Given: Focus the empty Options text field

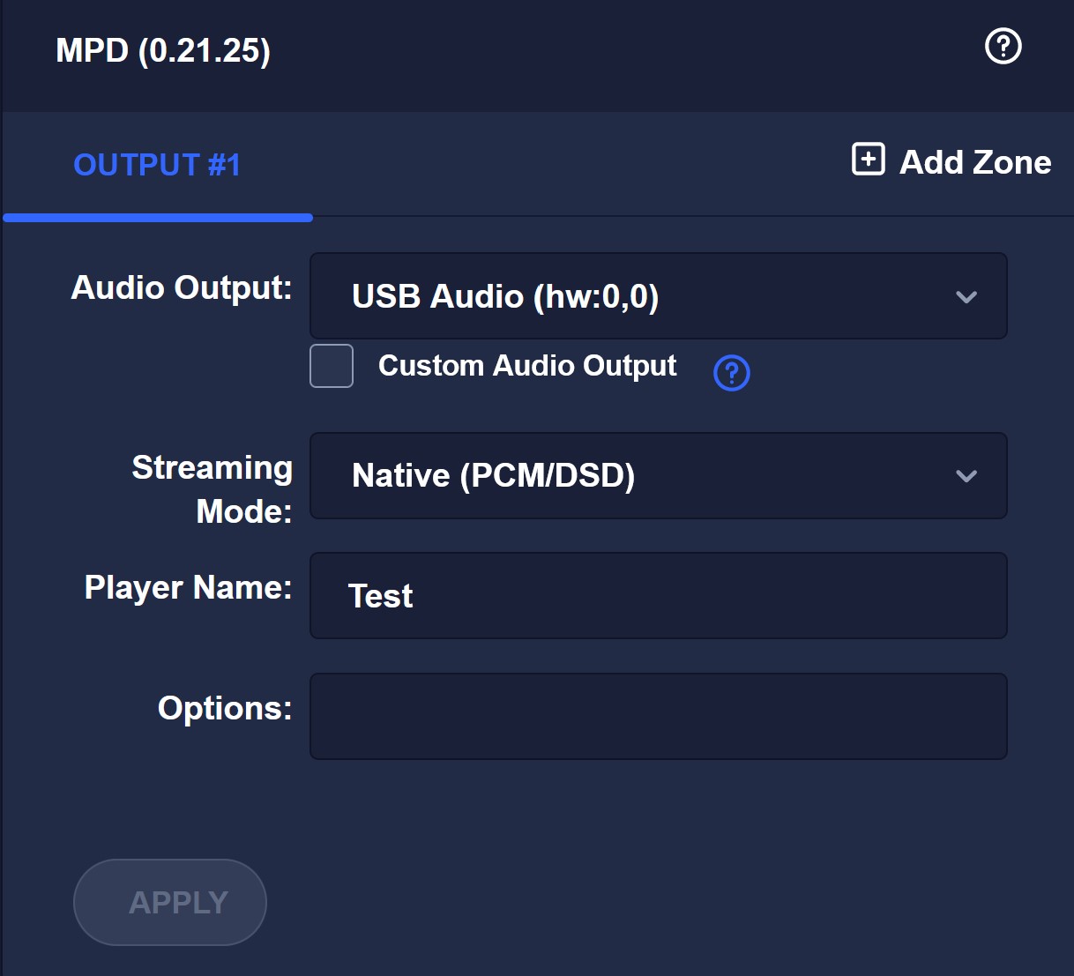Looking at the screenshot, I should click(x=659, y=717).
